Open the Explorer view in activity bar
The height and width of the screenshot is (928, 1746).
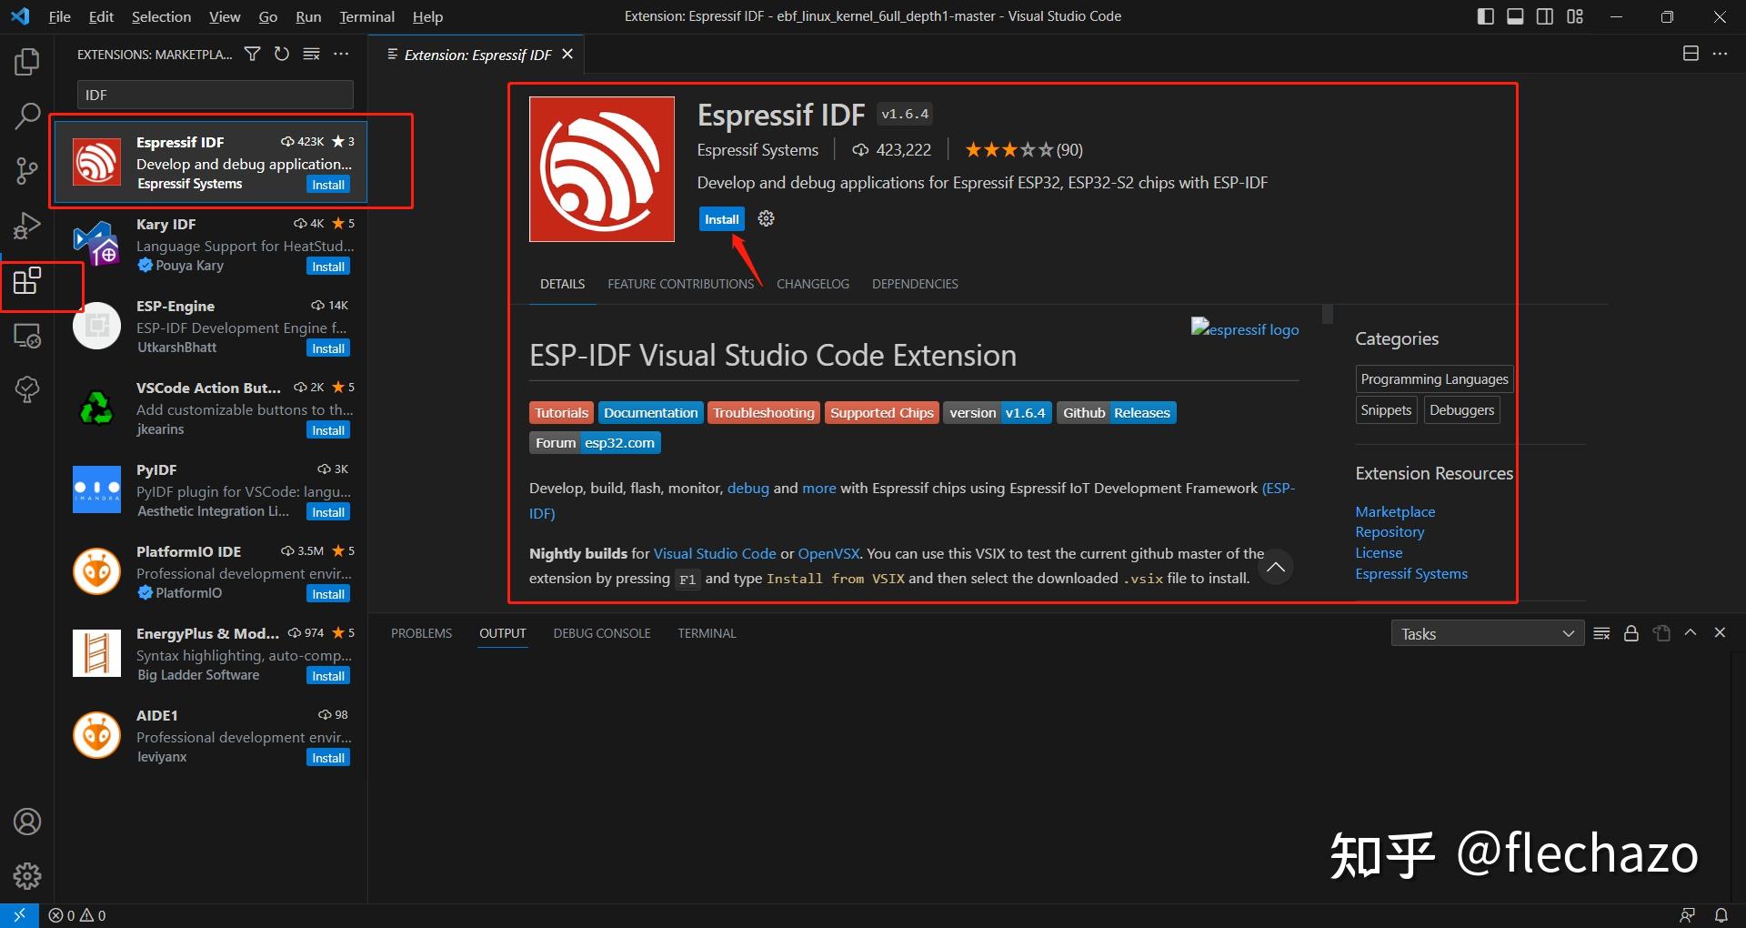27,62
